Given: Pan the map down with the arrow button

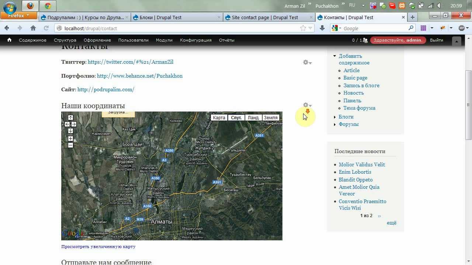Looking at the screenshot, I should point(70,131).
